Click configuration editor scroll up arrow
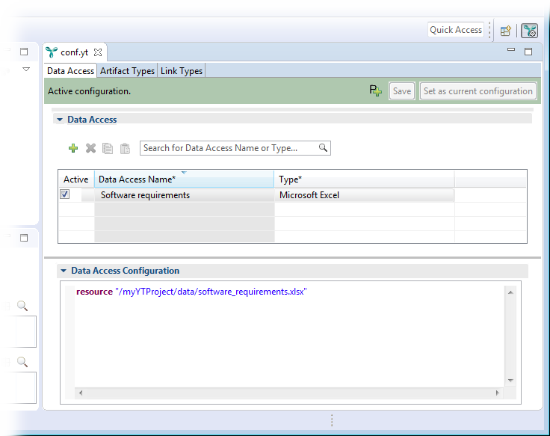Image resolution: width=550 pixels, height=436 pixels. pos(510,292)
